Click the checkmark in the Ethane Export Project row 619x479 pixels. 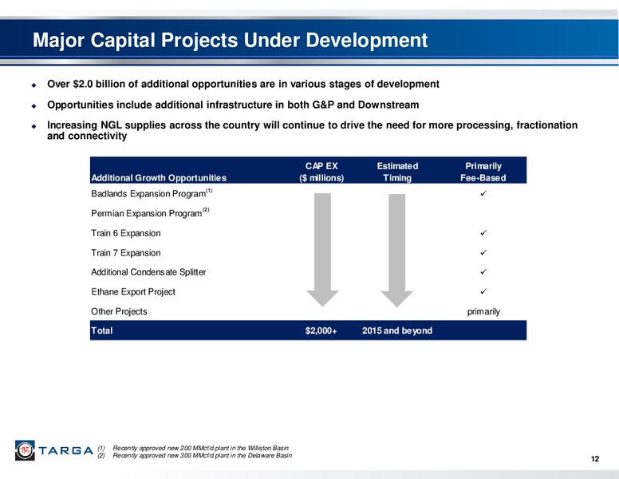click(x=483, y=291)
